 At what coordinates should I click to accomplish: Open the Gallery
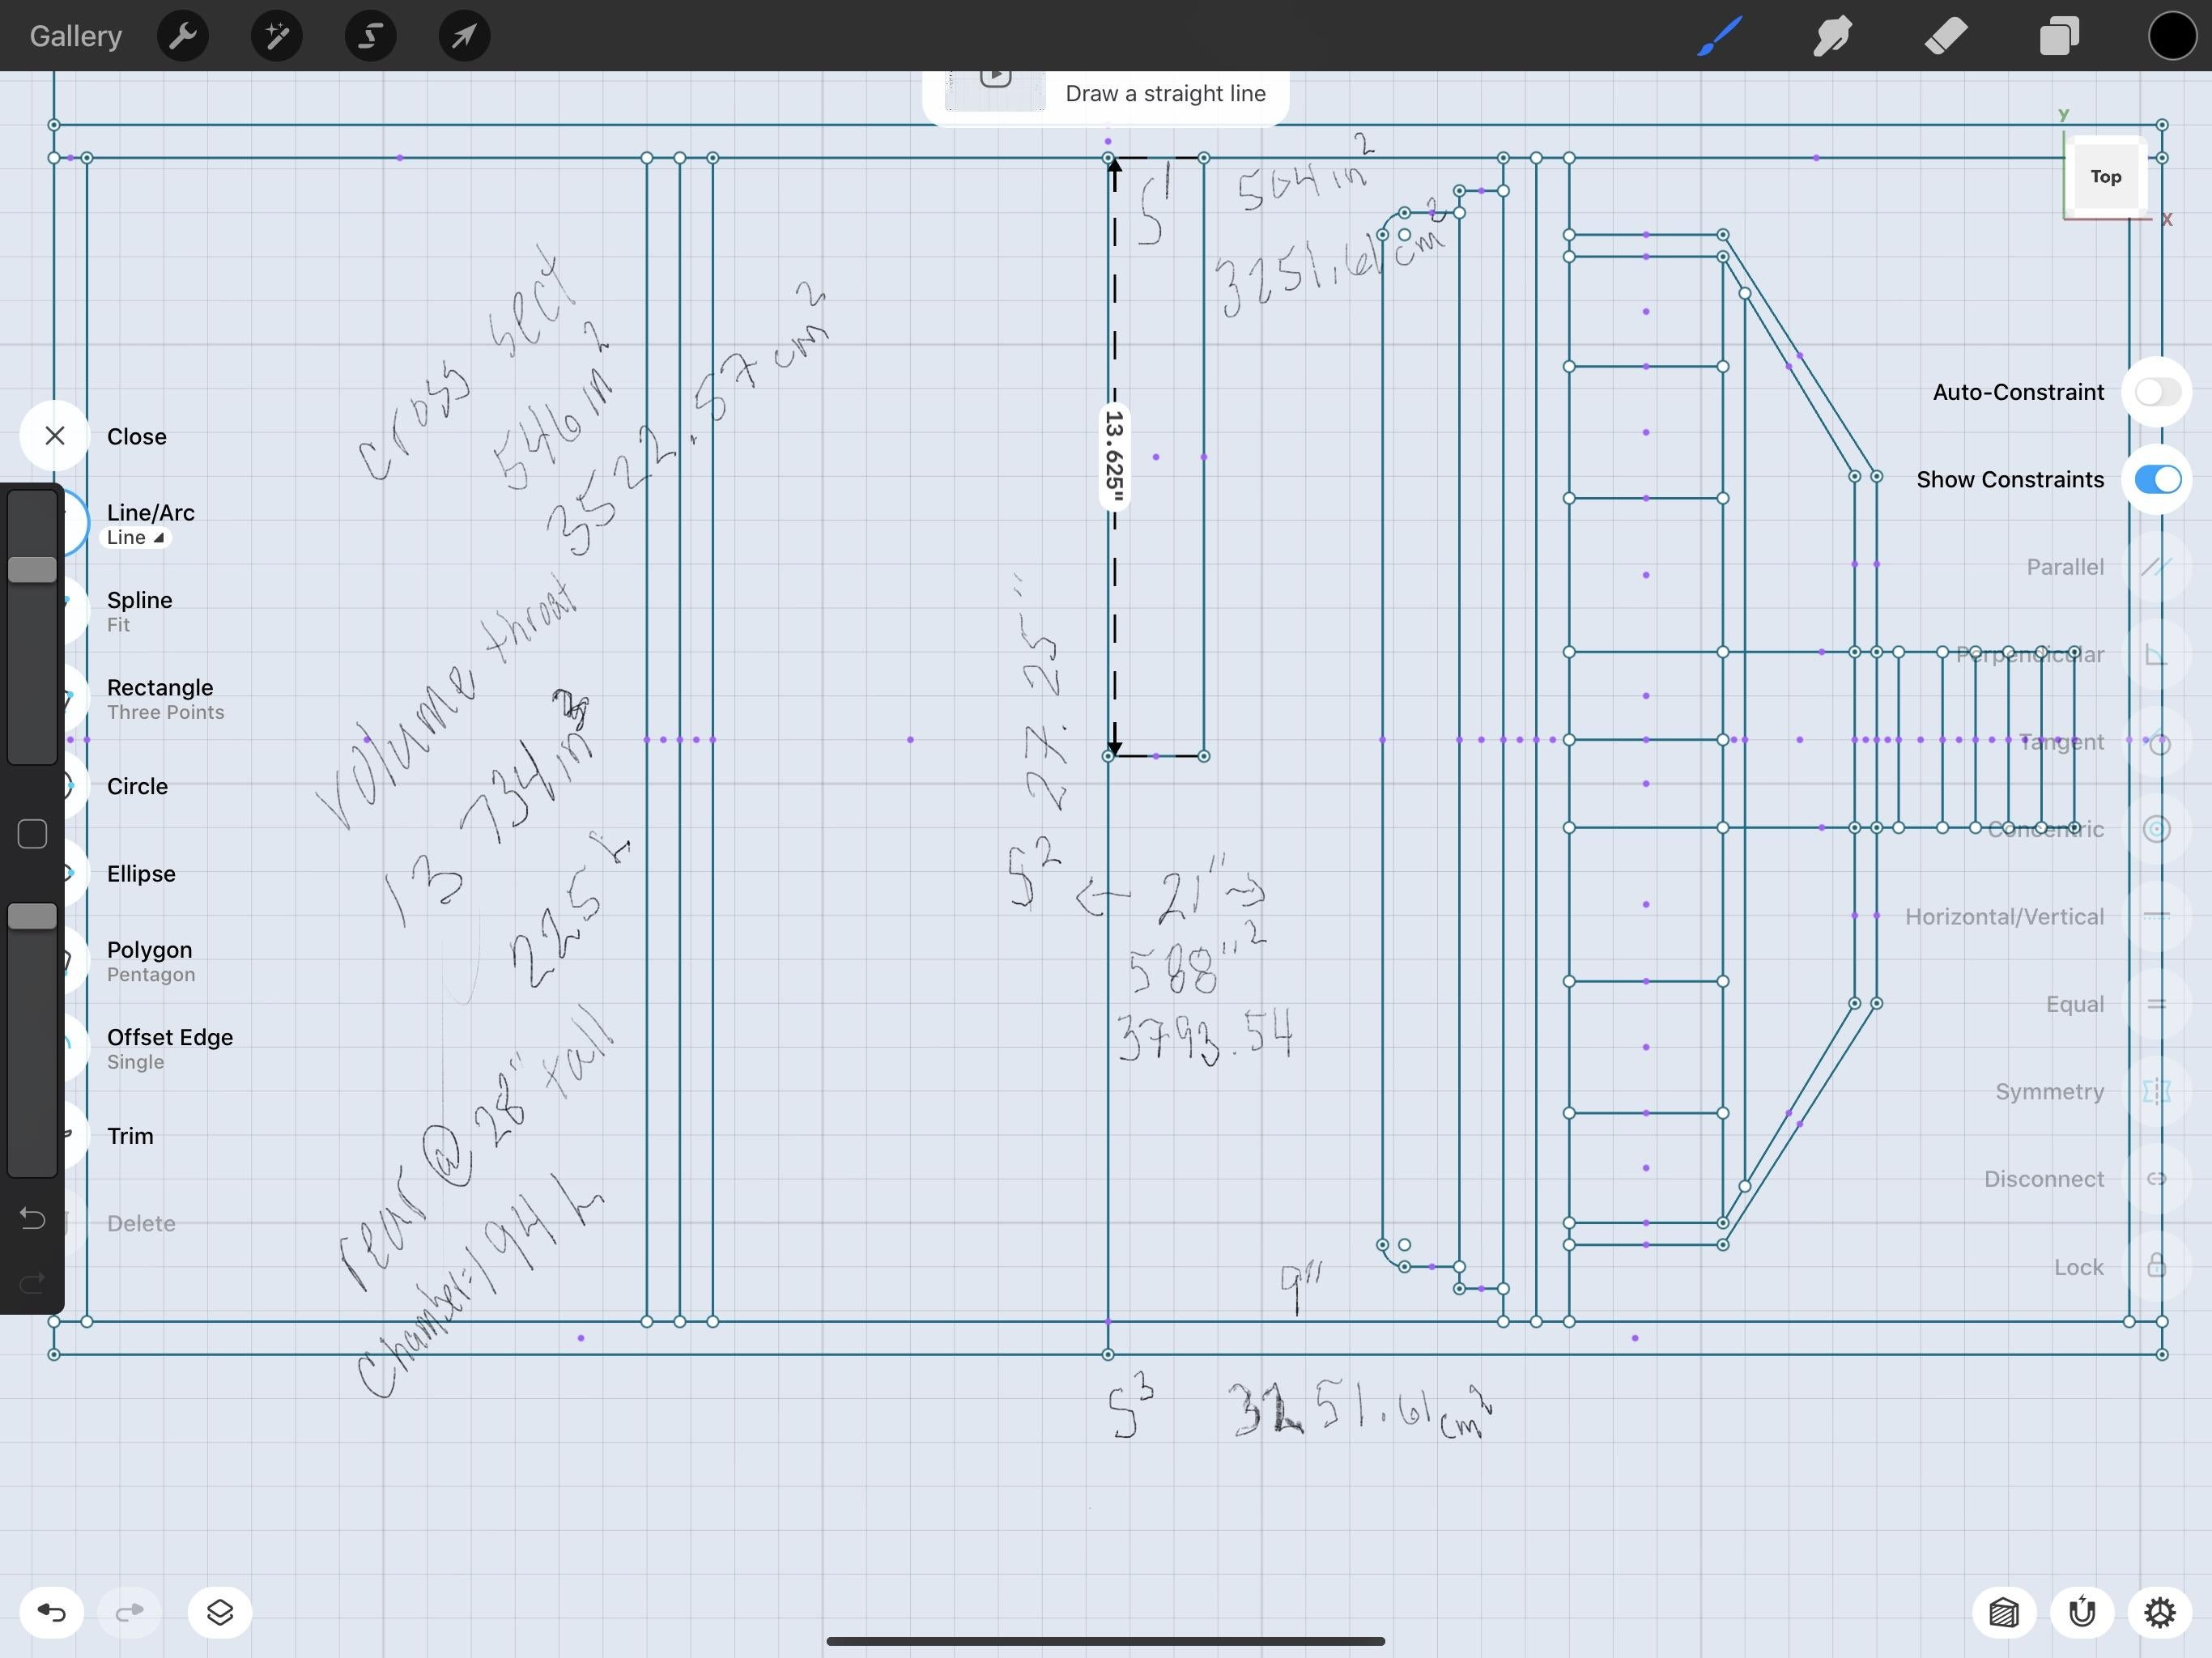(x=76, y=36)
